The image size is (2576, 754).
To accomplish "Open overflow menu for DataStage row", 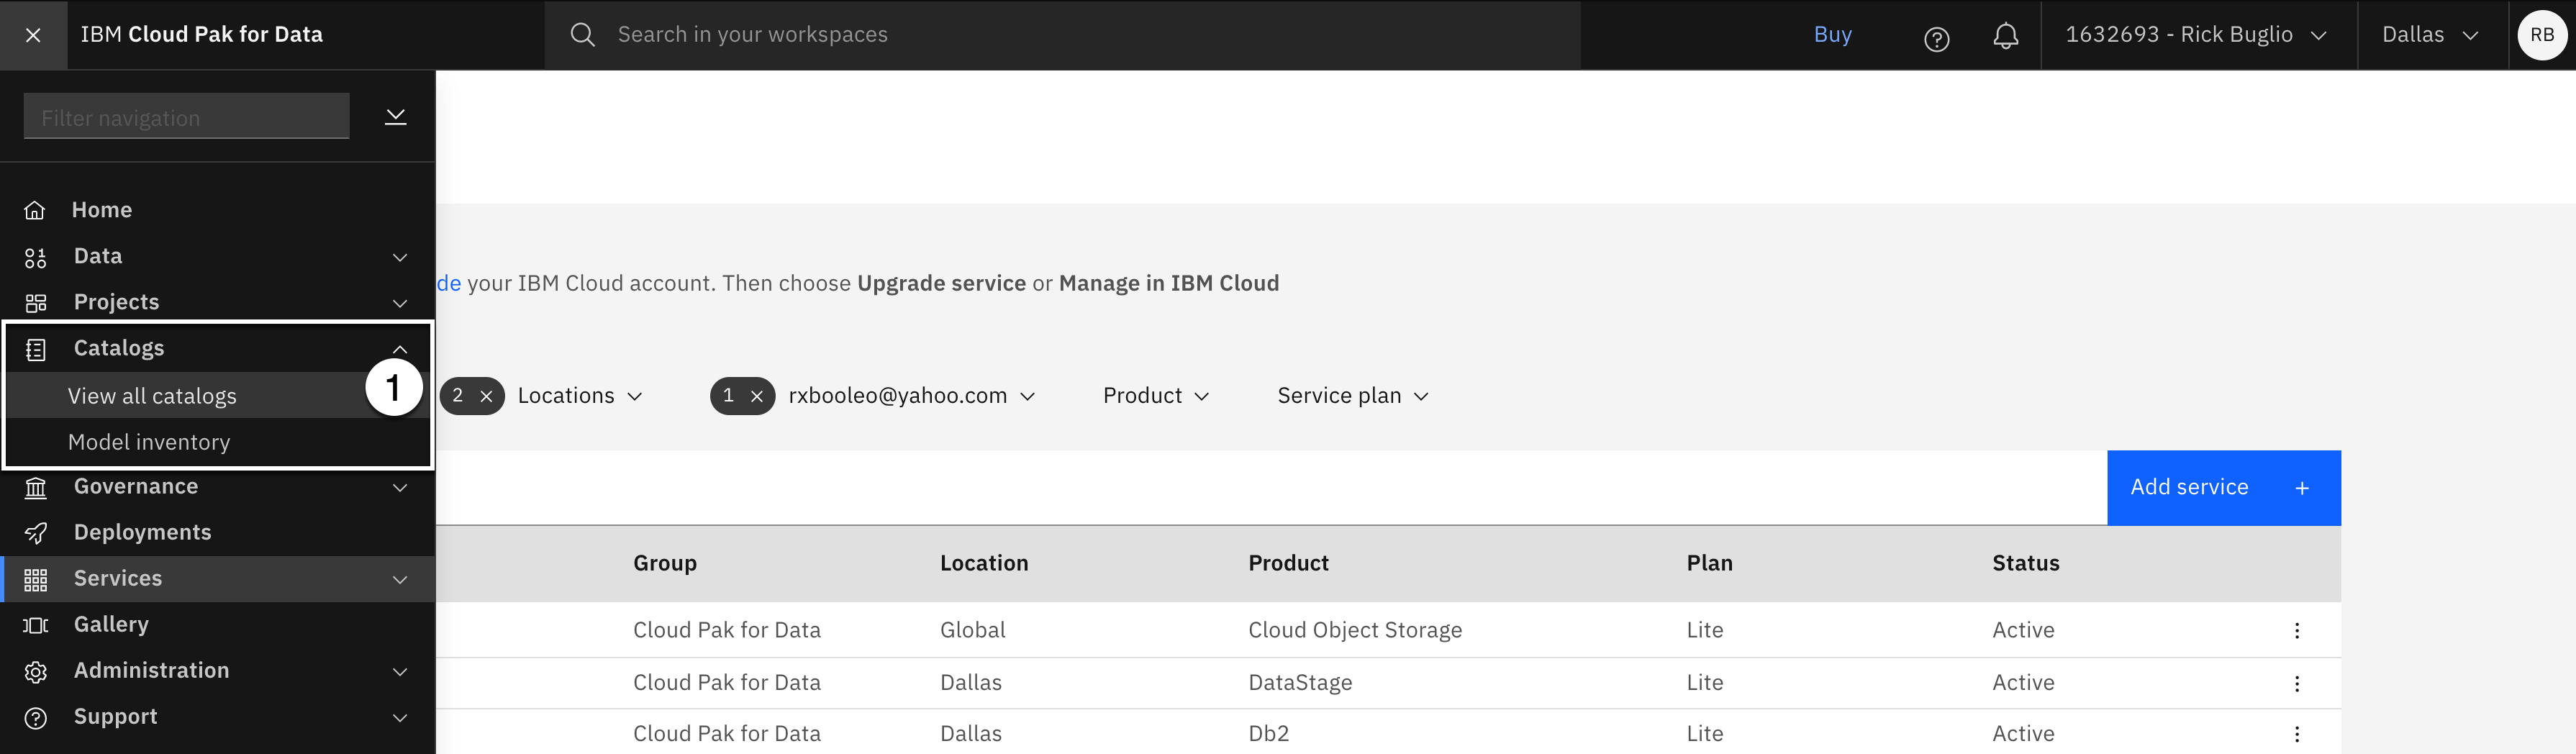I will (2296, 683).
